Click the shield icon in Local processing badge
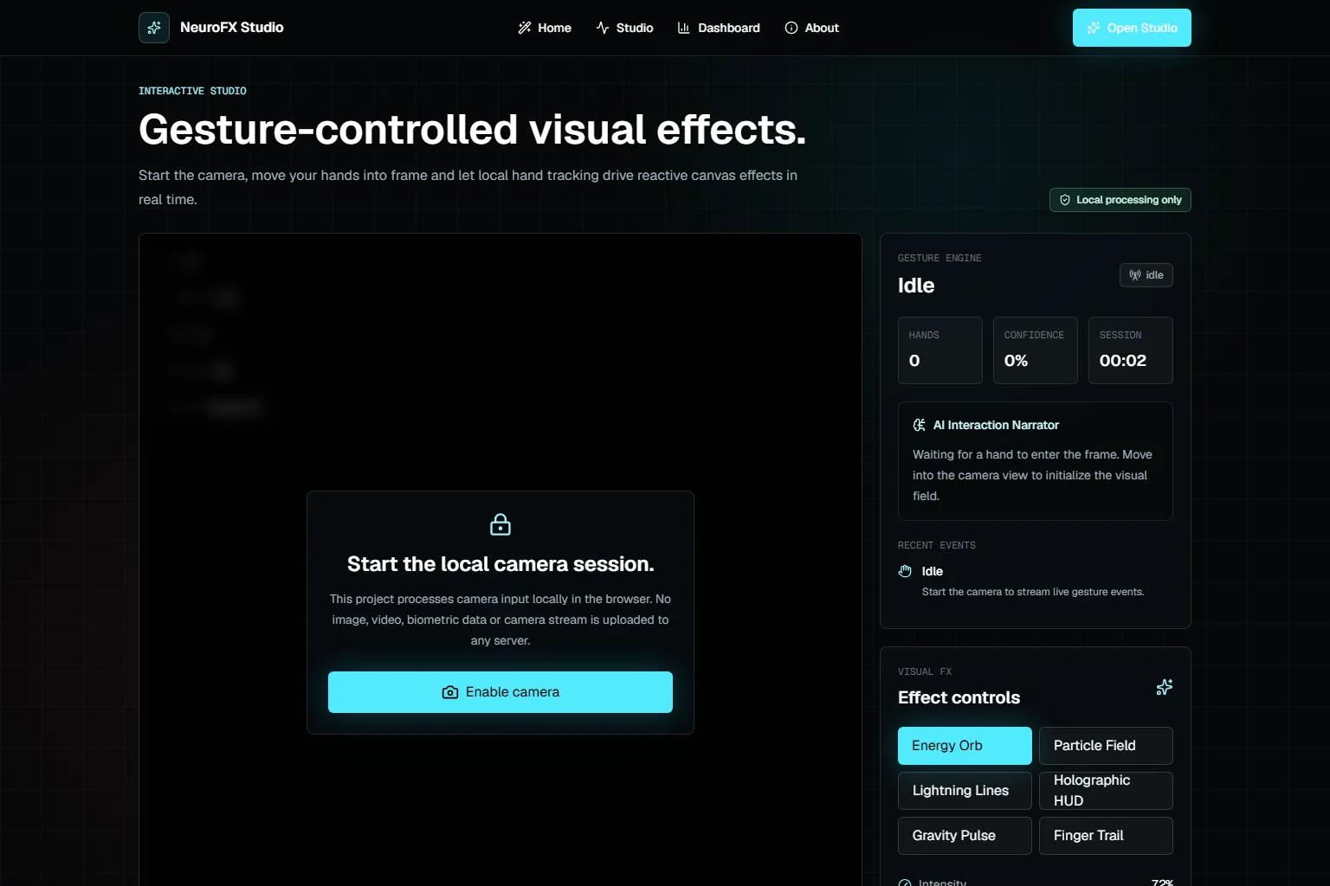The height and width of the screenshot is (886, 1330). click(x=1065, y=200)
